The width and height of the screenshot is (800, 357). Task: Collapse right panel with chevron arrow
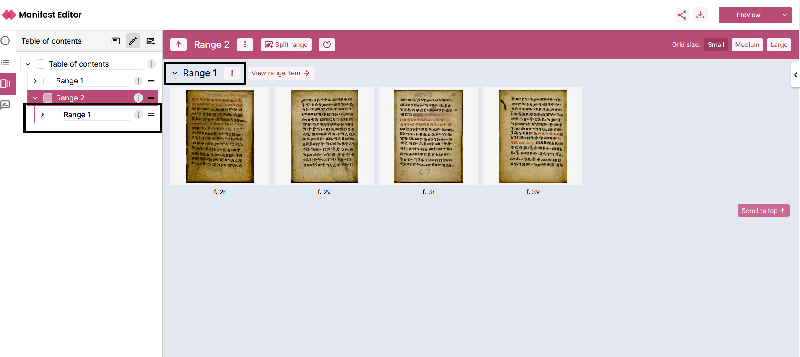pos(795,75)
